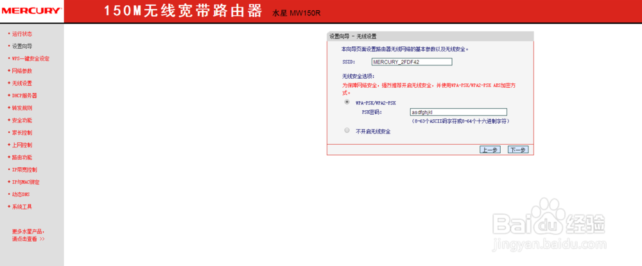Screen dimensions: 642x266
Task: Expand 无线设置 menu
Action: click(22, 83)
